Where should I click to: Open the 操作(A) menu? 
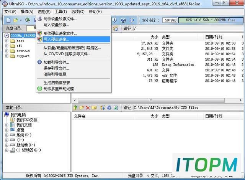click(27, 12)
